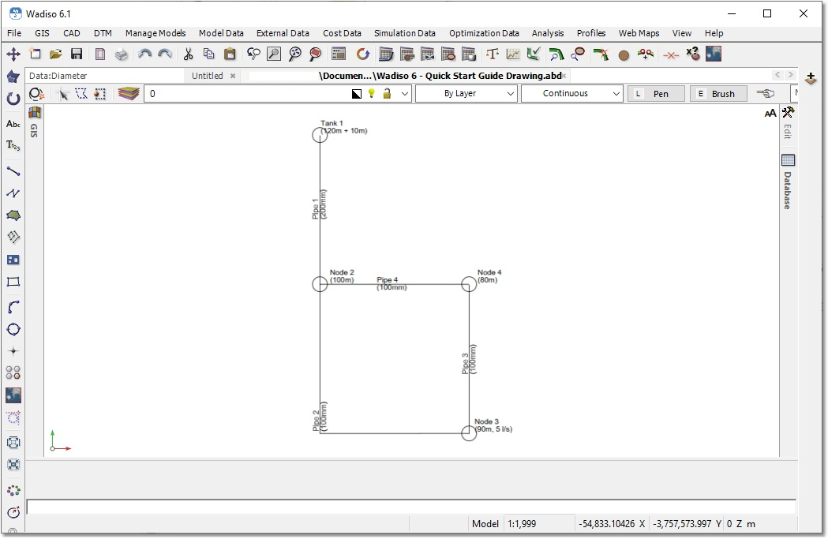This screenshot has height=539, width=828.
Task: Create a new drawing file
Action: (x=35, y=54)
